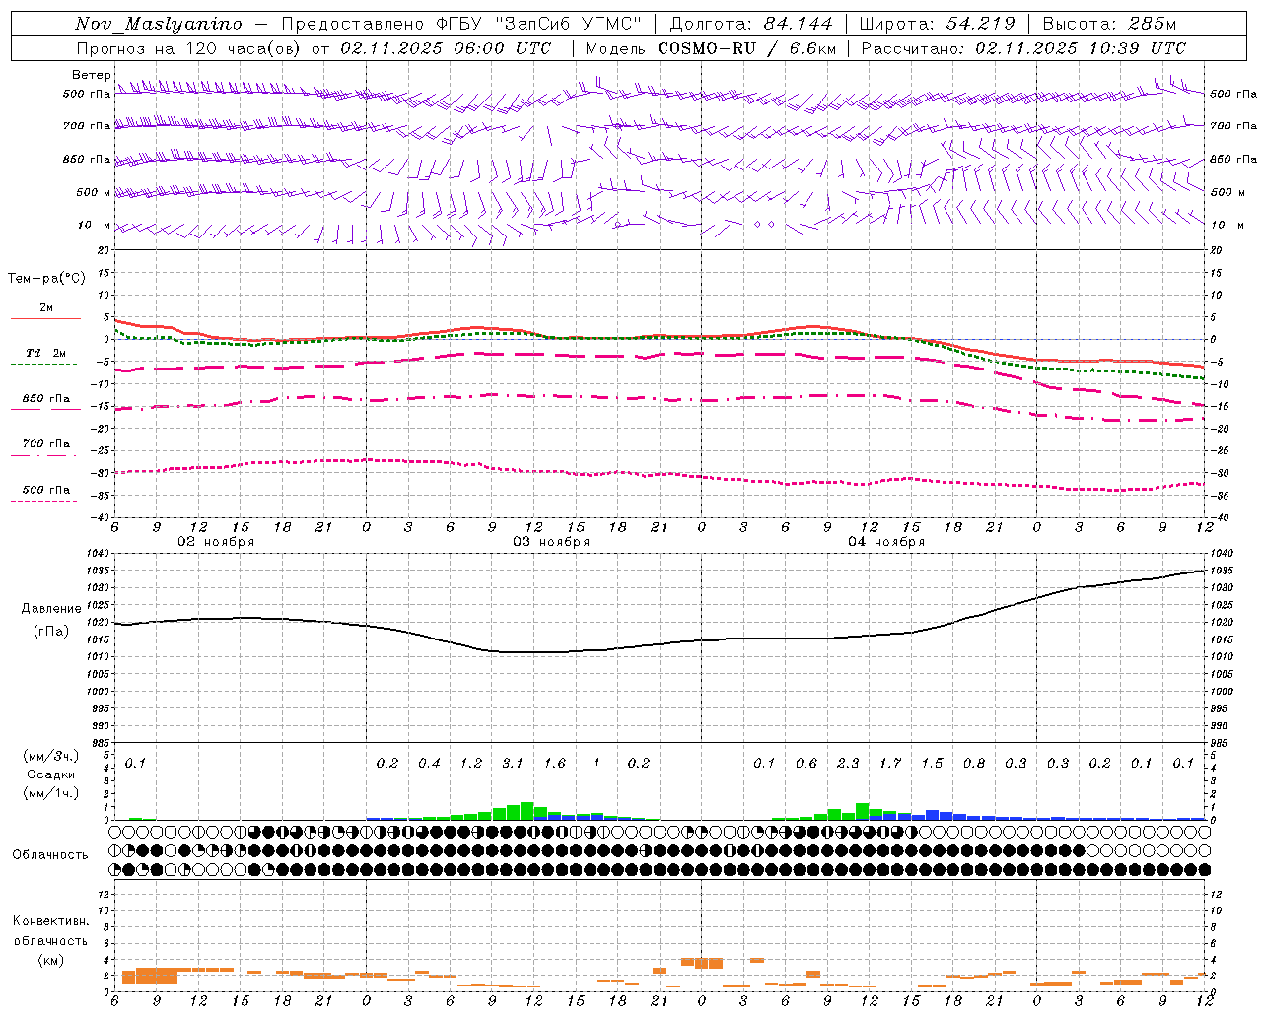Click the latitude value "Широта: 54.219"
This screenshot has width=1262, height=1009.
pyautogui.click(x=937, y=24)
